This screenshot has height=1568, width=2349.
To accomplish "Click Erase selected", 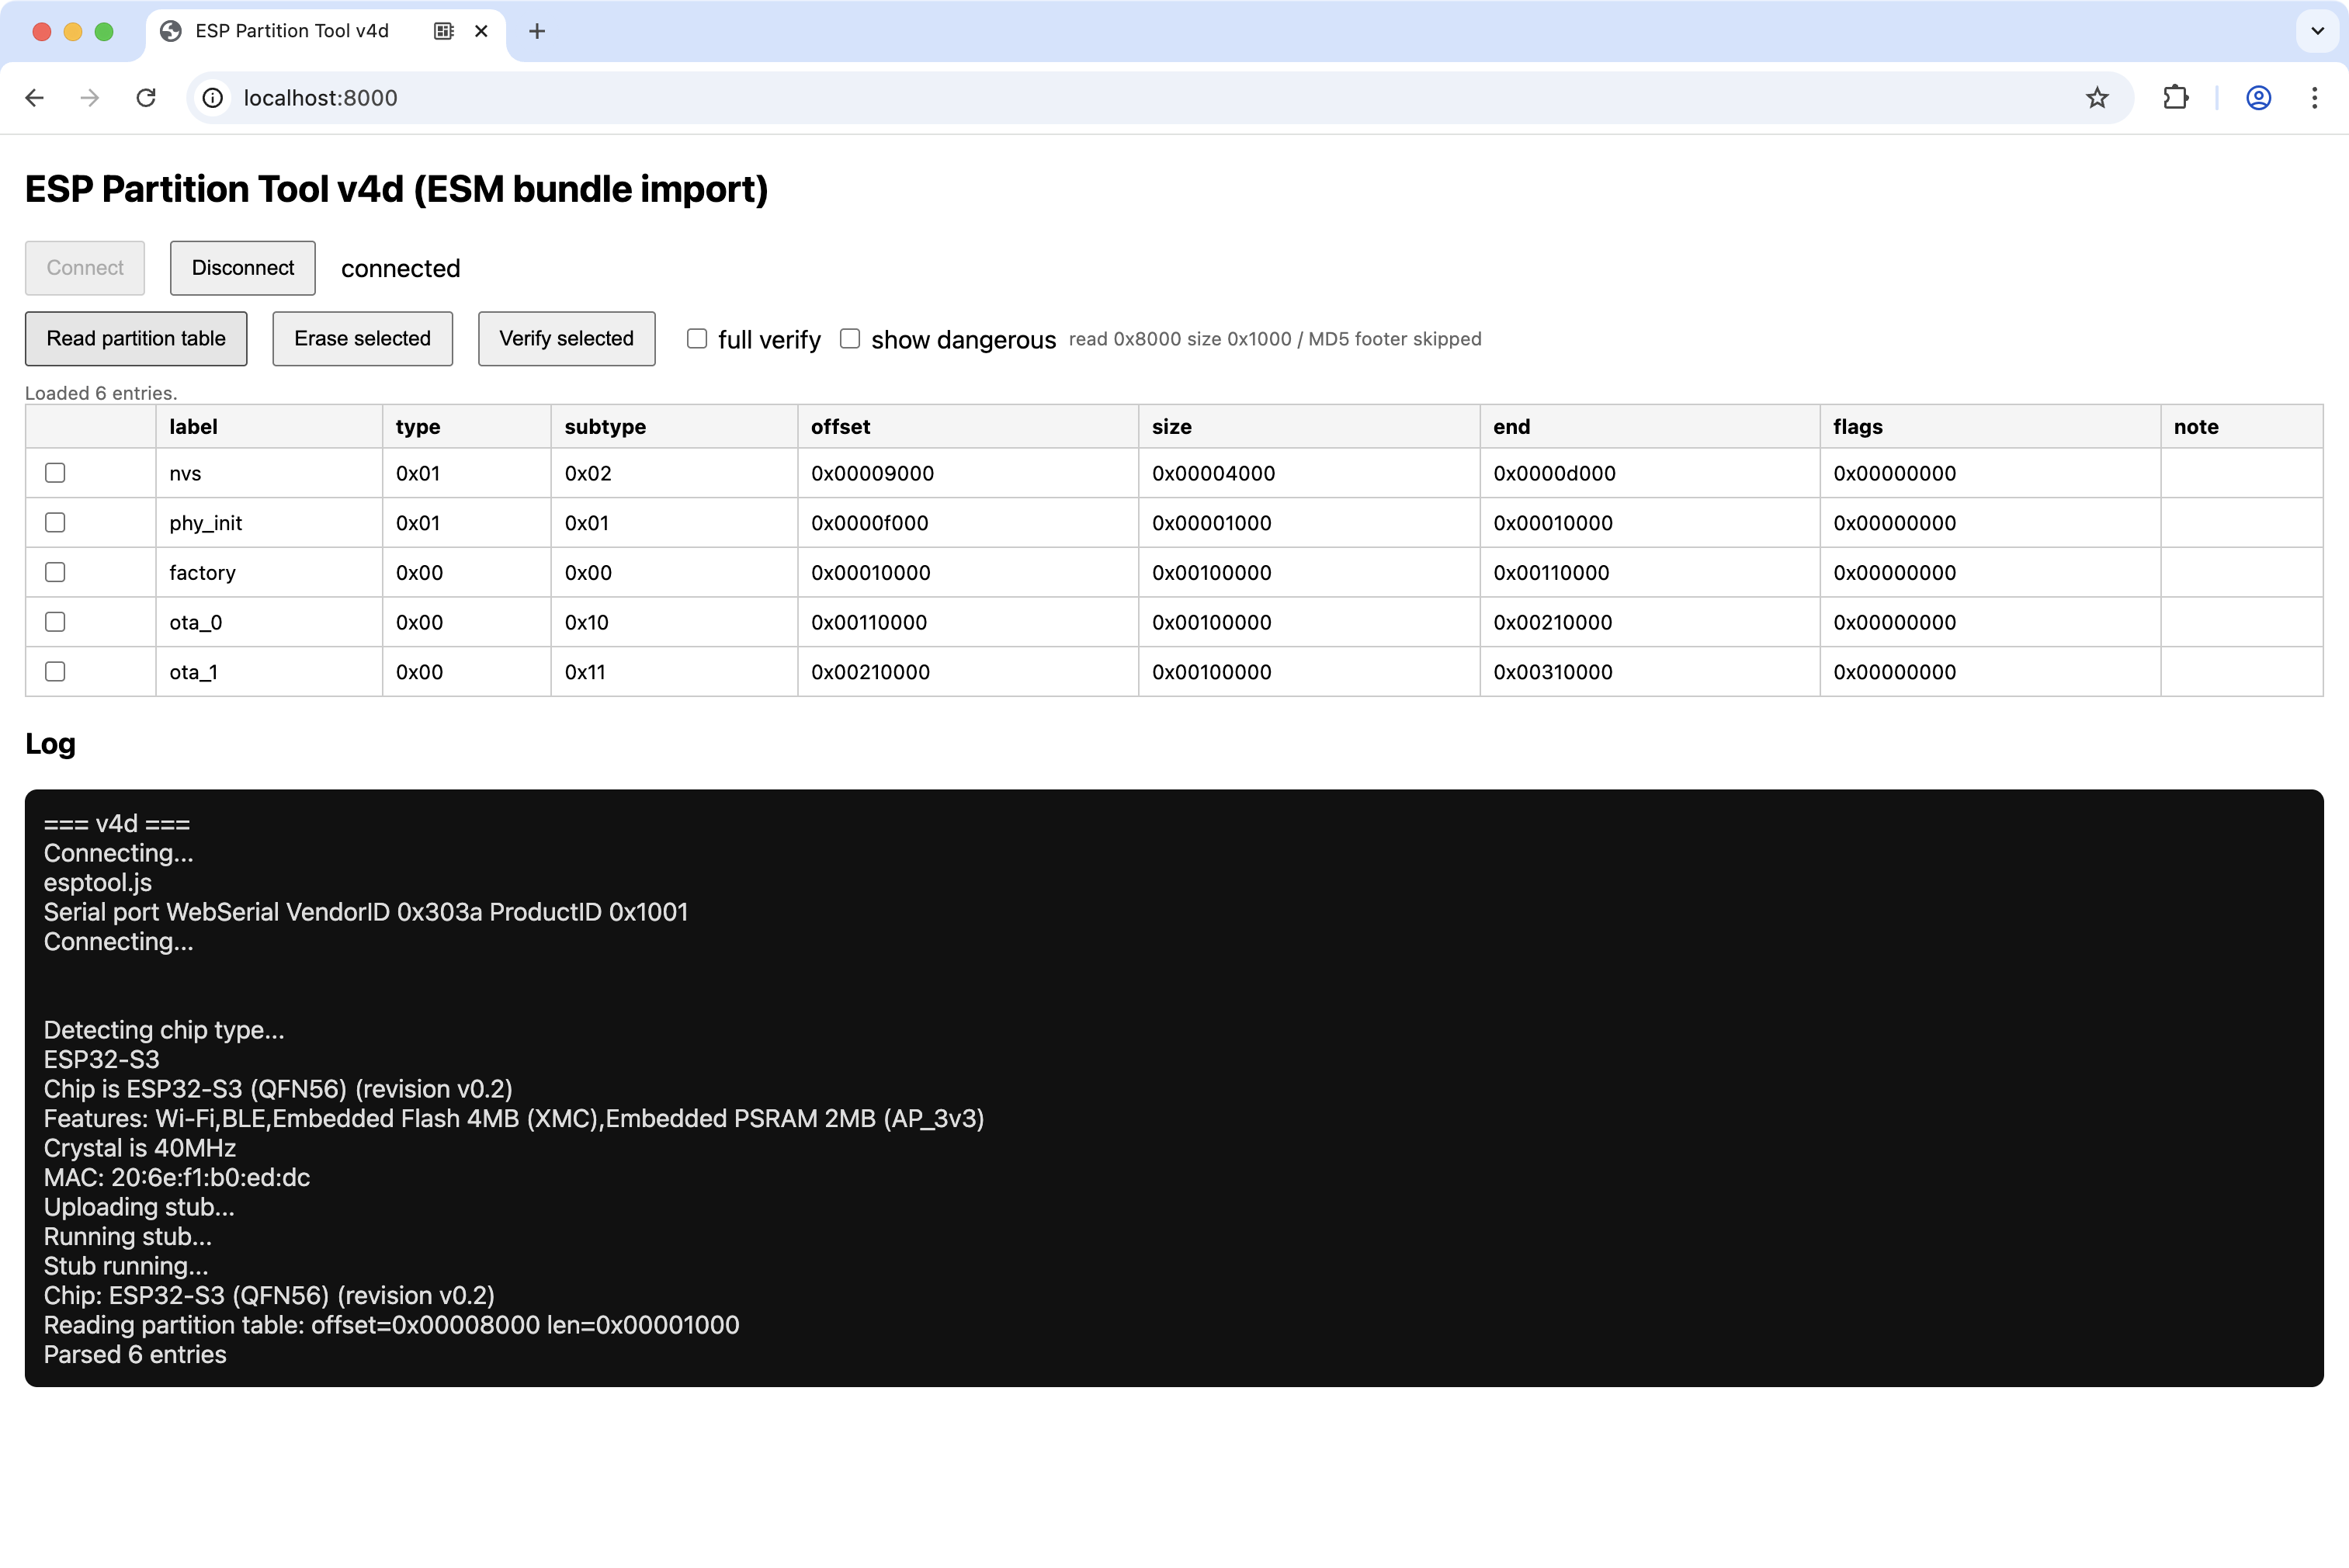I will tap(362, 339).
